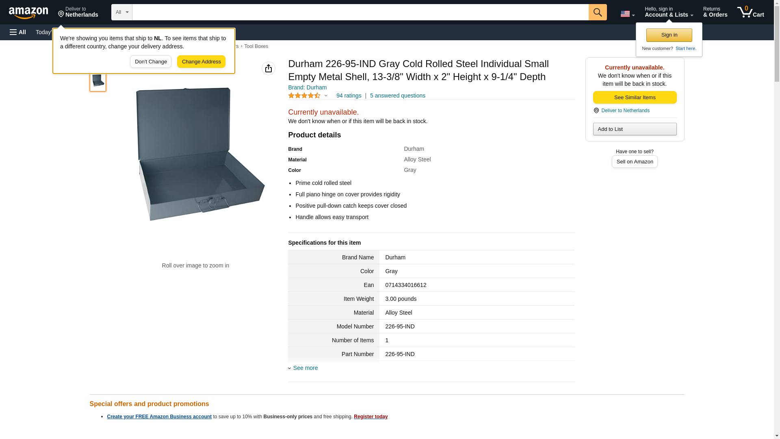The width and height of the screenshot is (780, 439).
Task: Open Returns & Orders
Action: 715,12
